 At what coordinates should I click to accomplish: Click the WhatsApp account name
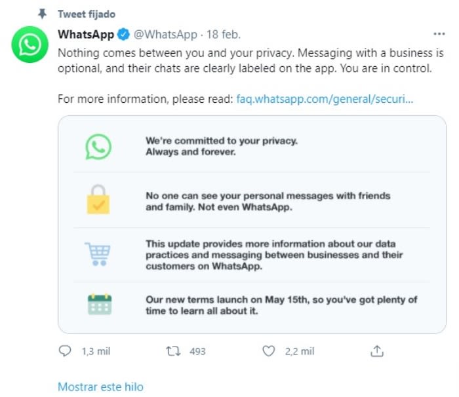[x=86, y=34]
